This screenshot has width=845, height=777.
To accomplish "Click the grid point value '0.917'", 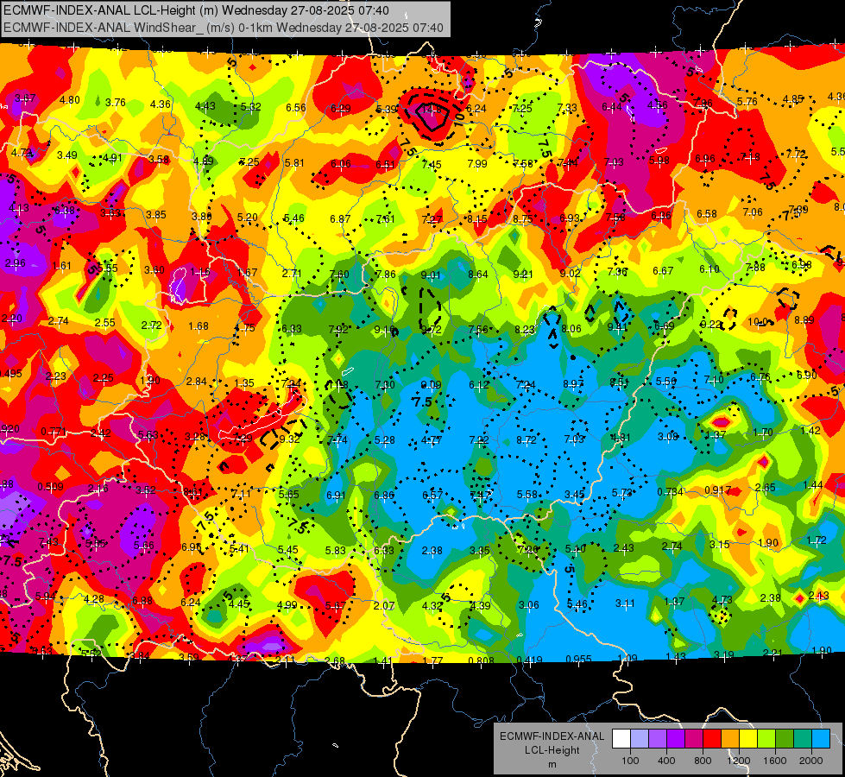I will tap(718, 490).
